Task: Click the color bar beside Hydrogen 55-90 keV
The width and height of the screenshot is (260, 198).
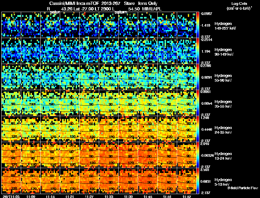Action: [198, 77]
